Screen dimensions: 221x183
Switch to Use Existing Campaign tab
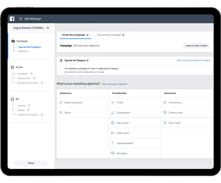click(x=109, y=35)
